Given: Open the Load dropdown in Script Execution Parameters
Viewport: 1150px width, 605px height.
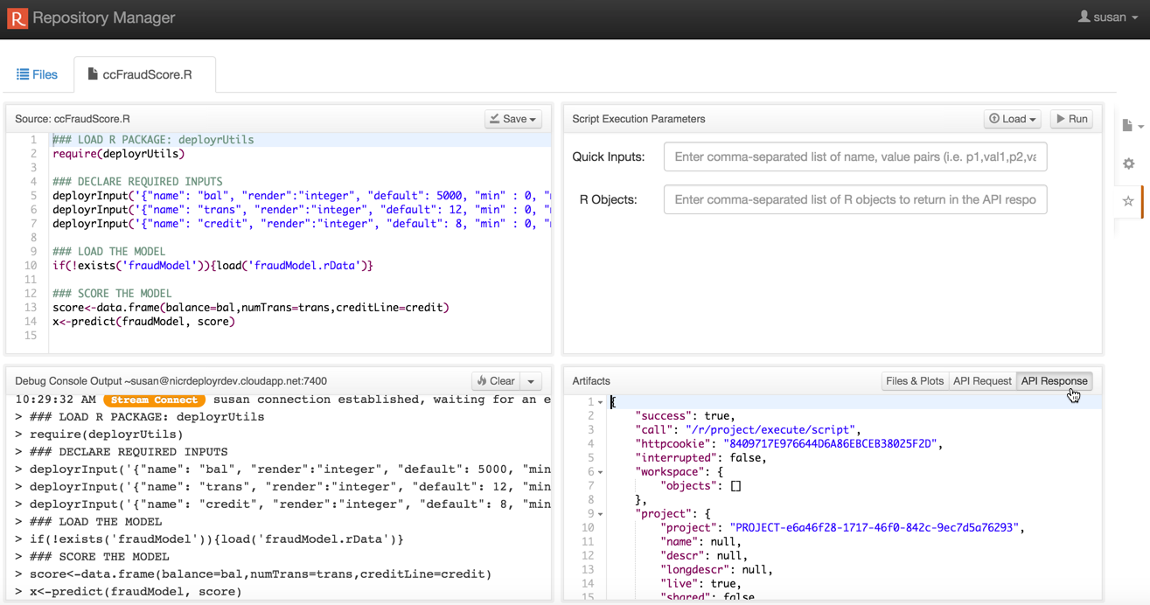Looking at the screenshot, I should coord(1012,119).
